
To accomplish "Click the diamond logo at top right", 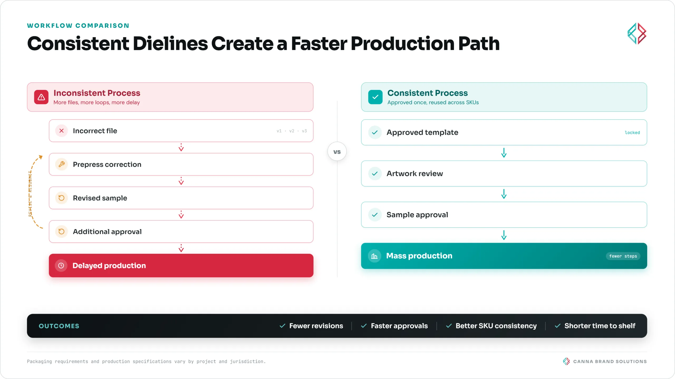I will click(637, 34).
